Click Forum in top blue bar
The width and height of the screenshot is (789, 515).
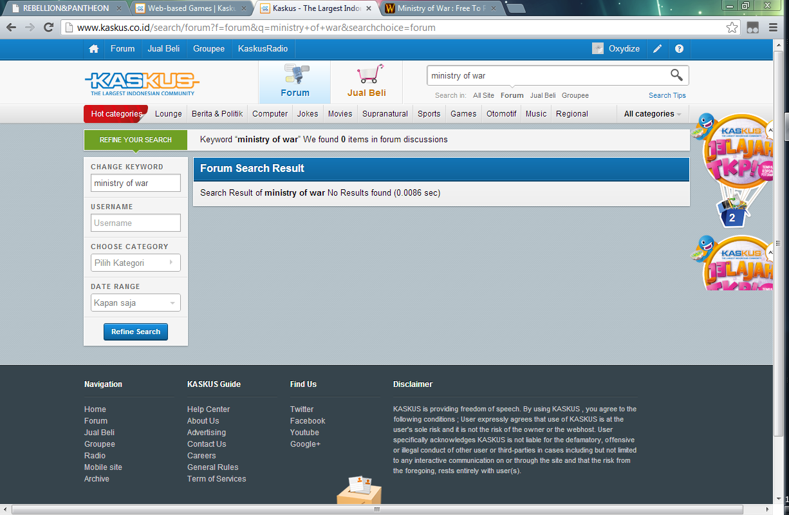(x=122, y=49)
